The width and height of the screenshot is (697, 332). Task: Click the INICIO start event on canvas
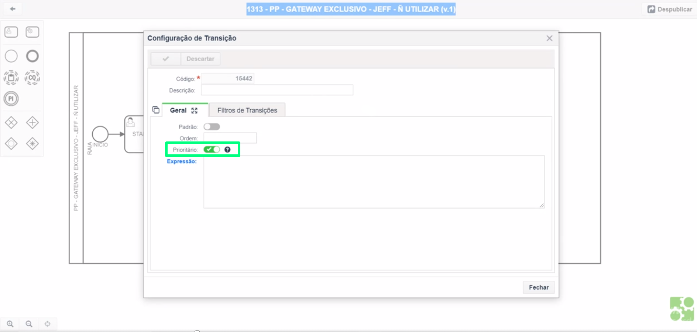(x=100, y=134)
